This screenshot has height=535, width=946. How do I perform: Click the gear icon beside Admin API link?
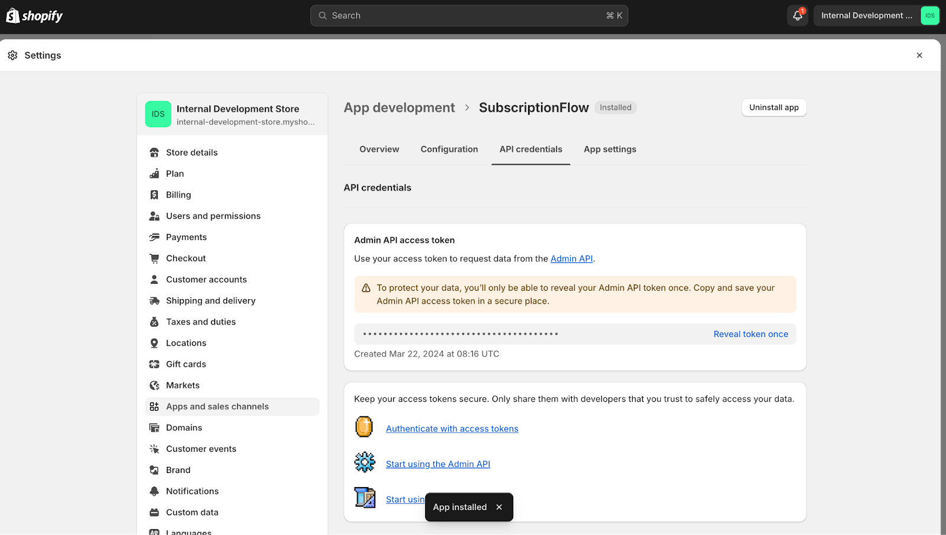pyautogui.click(x=365, y=462)
